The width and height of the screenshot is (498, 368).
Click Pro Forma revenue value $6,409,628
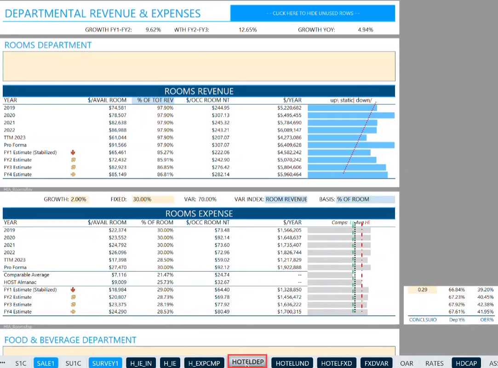click(289, 145)
